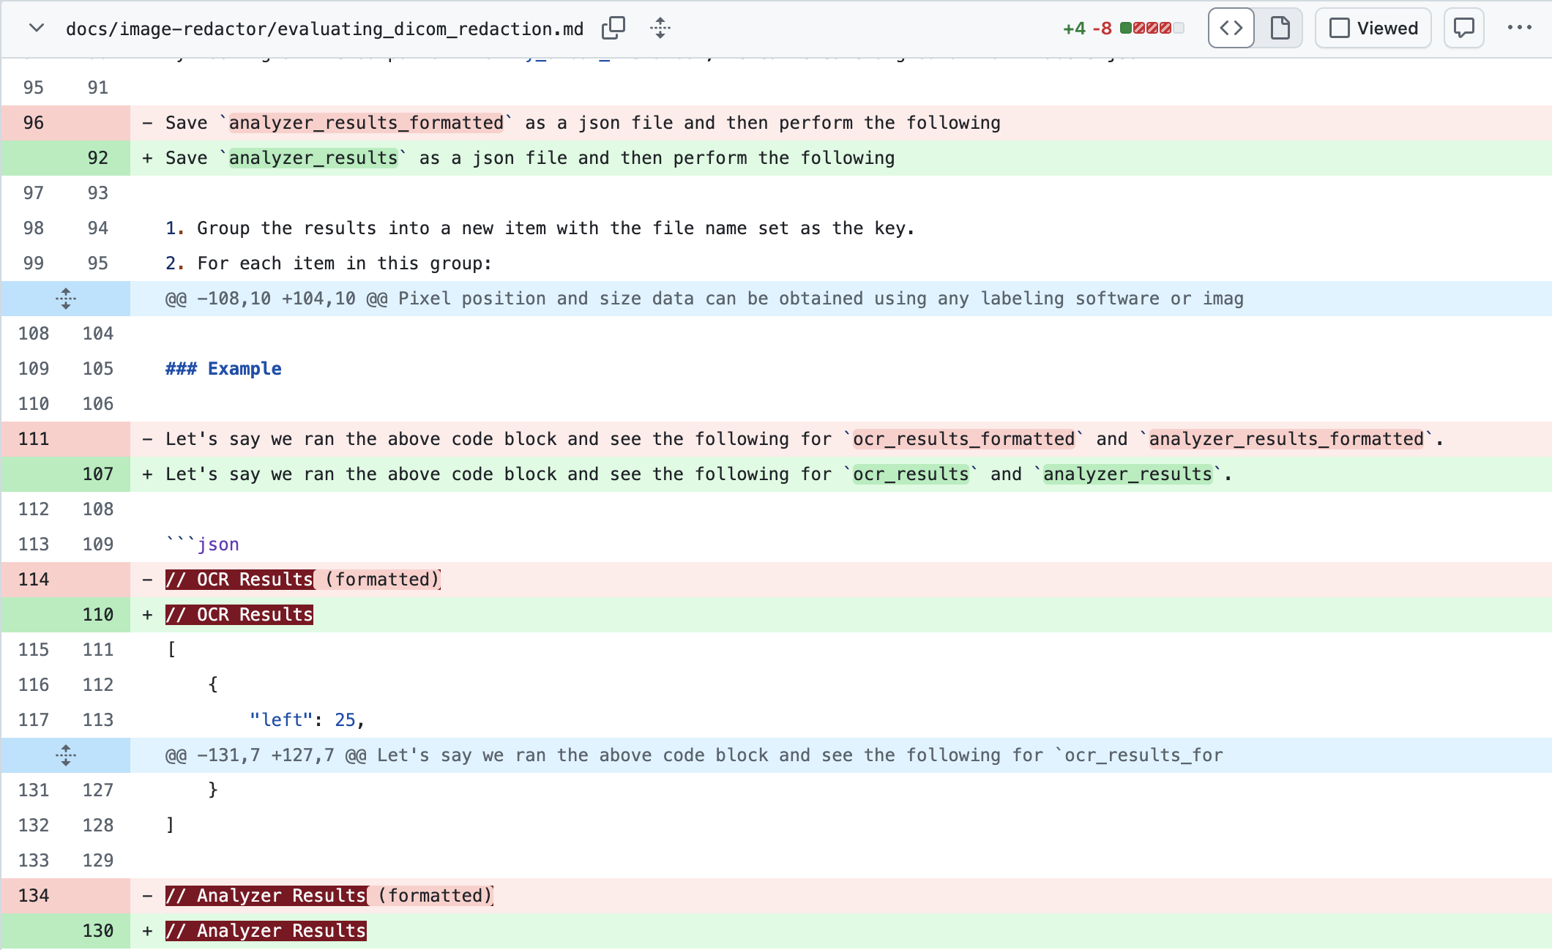The width and height of the screenshot is (1552, 950).
Task: Expand hidden lines above line 131
Action: [x=66, y=755]
